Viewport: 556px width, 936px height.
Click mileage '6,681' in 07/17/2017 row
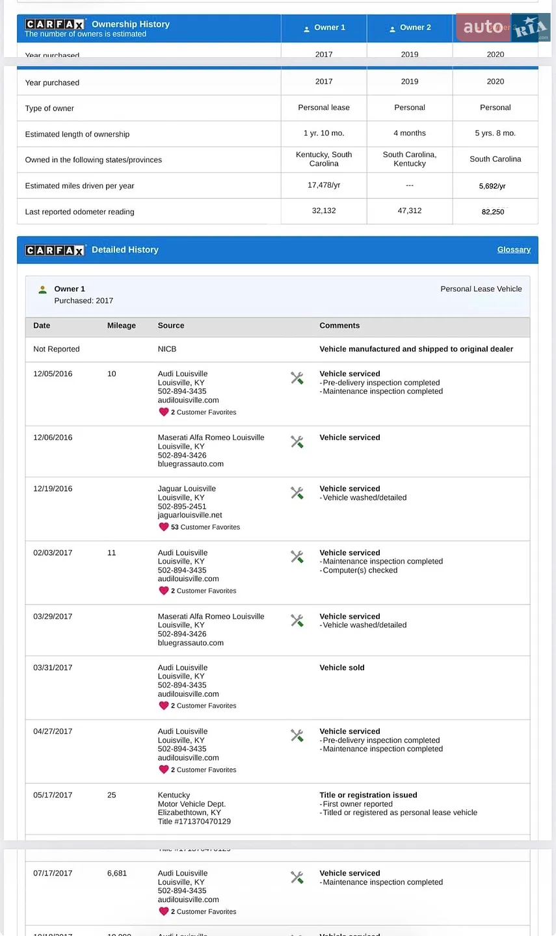[x=117, y=874]
